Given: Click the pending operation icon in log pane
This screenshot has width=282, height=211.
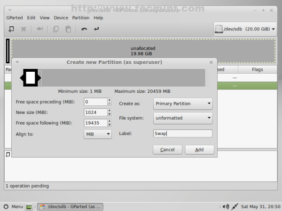Looking at the screenshot, I should tap(8, 154).
